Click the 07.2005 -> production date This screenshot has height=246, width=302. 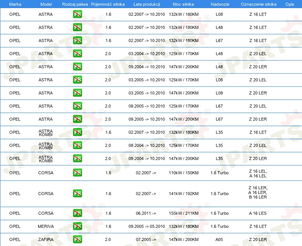click(x=146, y=239)
